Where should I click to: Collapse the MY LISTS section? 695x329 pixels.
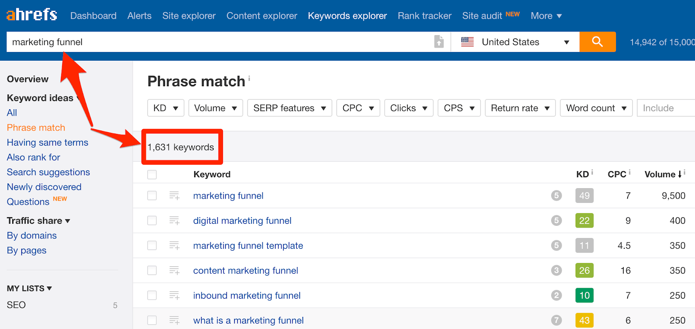[x=29, y=288]
